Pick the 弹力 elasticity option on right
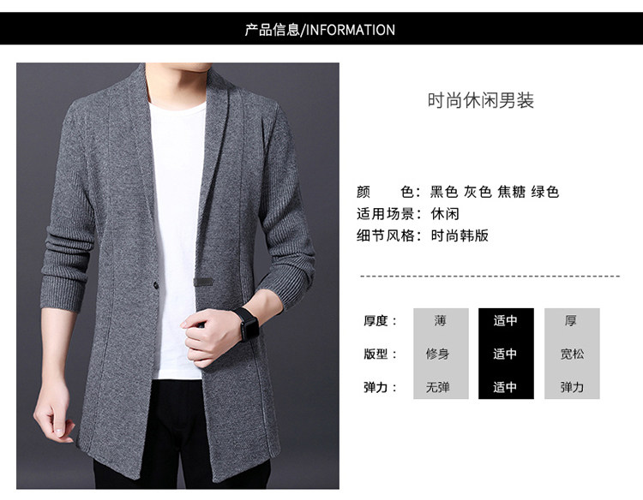643x500 pixels. coord(572,387)
